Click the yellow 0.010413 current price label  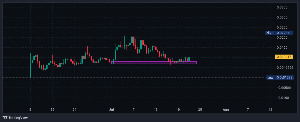(x=284, y=57)
